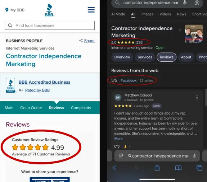Open three-dot menu next to business name
Viewport: 207px width, 182px height.
pos(180,29)
